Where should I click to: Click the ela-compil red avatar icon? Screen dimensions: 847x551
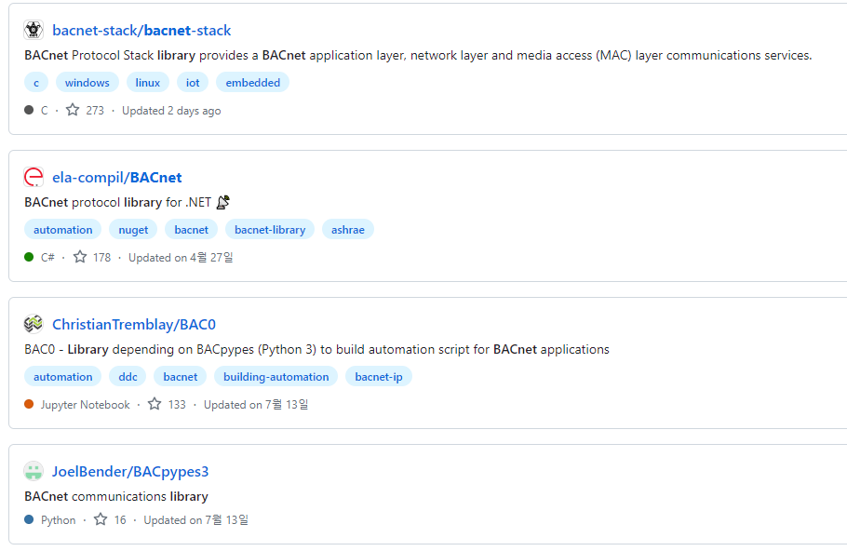click(34, 177)
